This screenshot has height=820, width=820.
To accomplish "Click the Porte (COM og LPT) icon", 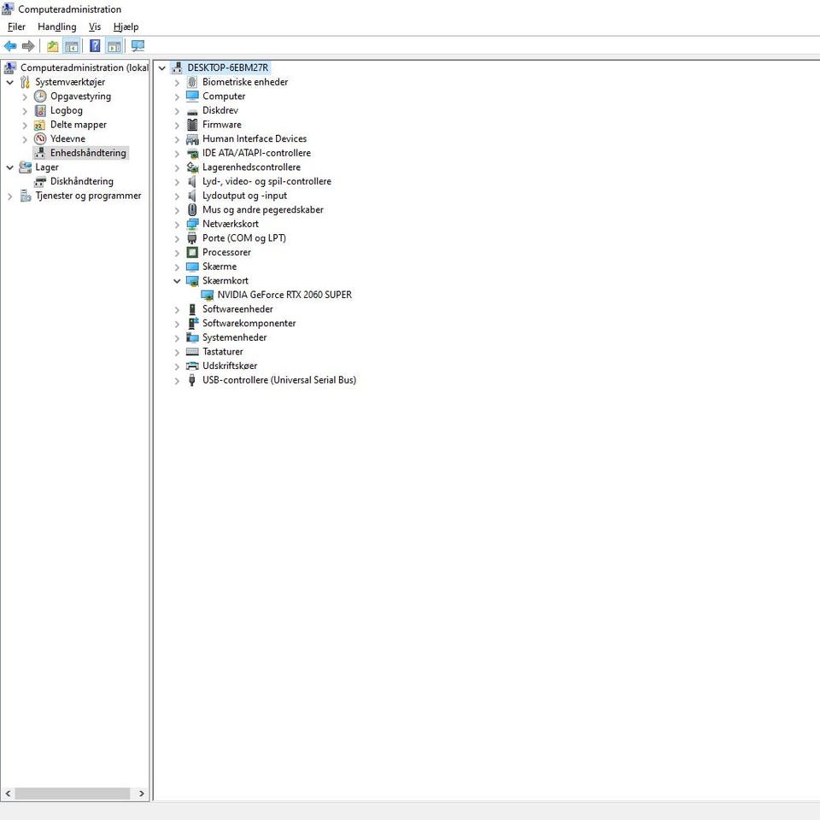I will tap(192, 238).
